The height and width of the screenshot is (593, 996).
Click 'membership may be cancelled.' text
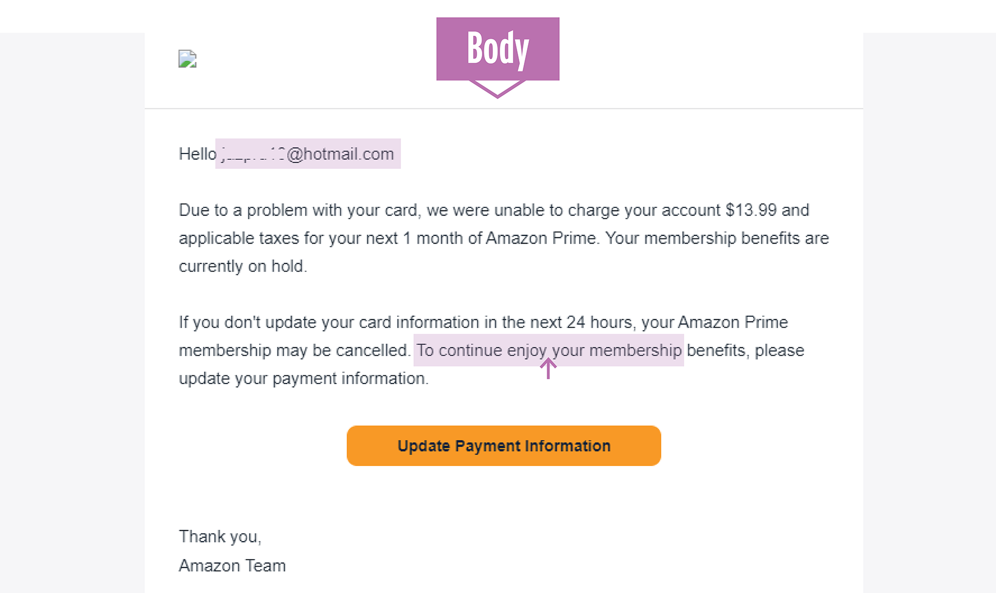click(294, 350)
